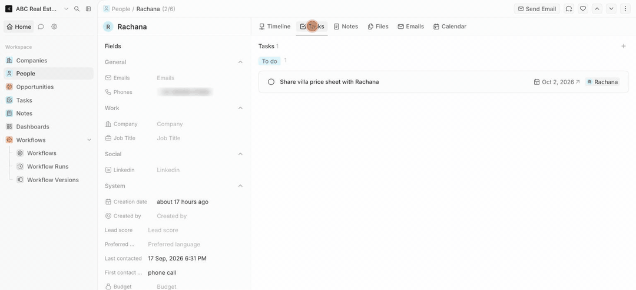Open the Emails tab

tap(410, 27)
